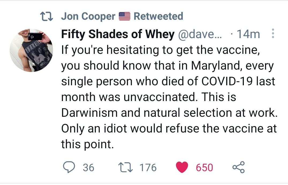Click the @dave... username handle

pyautogui.click(x=199, y=34)
